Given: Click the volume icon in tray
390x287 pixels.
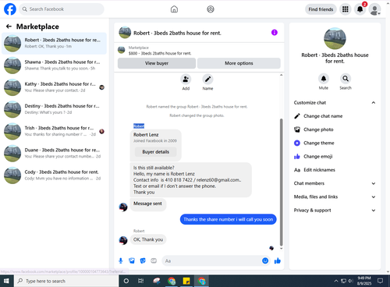Looking at the screenshot, I should (x=350, y=281).
